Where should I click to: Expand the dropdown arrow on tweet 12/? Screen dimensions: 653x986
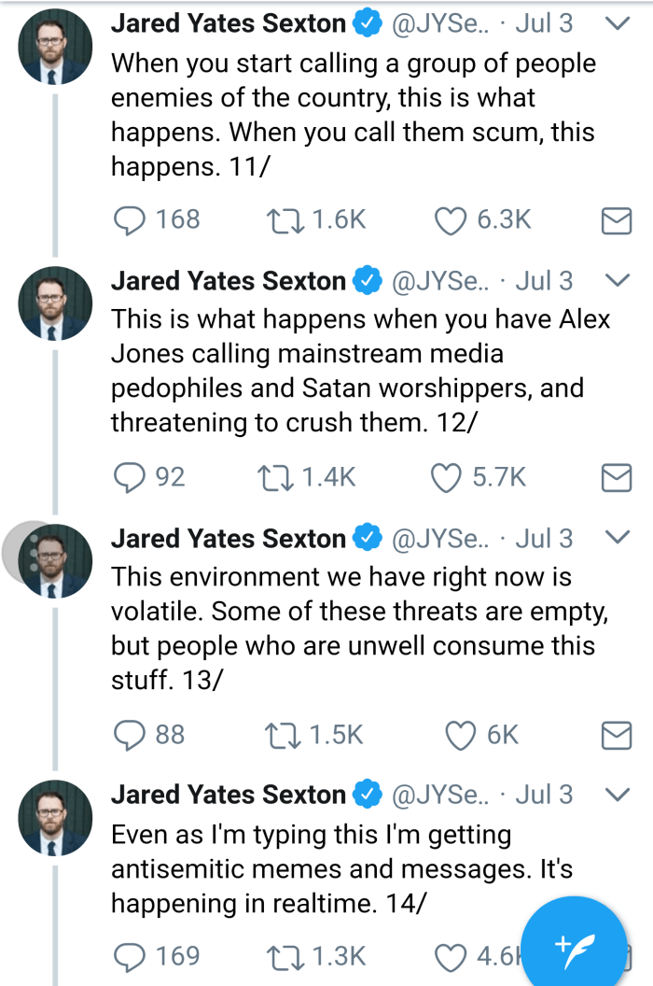618,280
